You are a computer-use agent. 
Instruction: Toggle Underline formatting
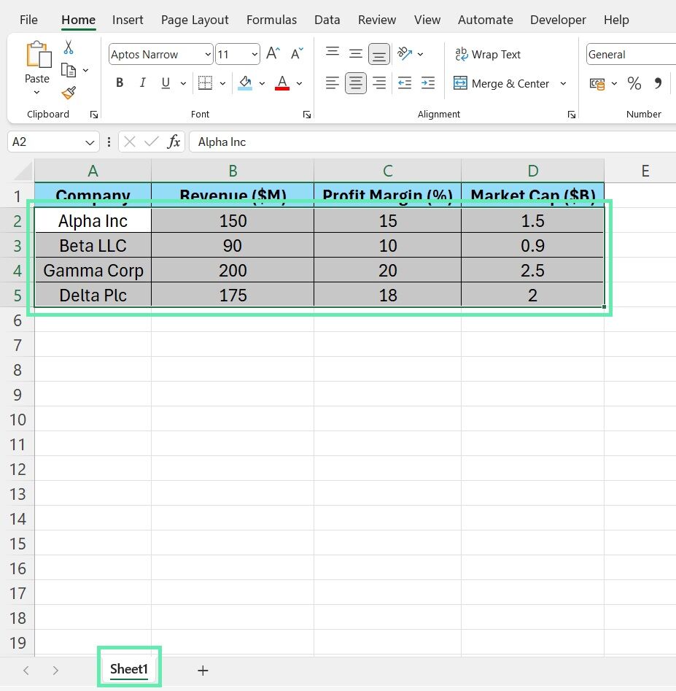pyautogui.click(x=166, y=83)
